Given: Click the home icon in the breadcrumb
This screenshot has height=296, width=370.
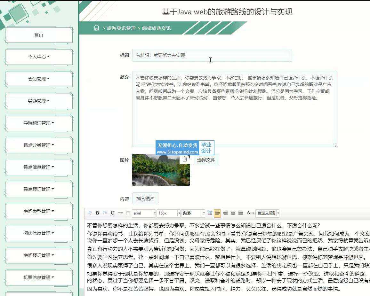Looking at the screenshot, I should tap(96, 28).
